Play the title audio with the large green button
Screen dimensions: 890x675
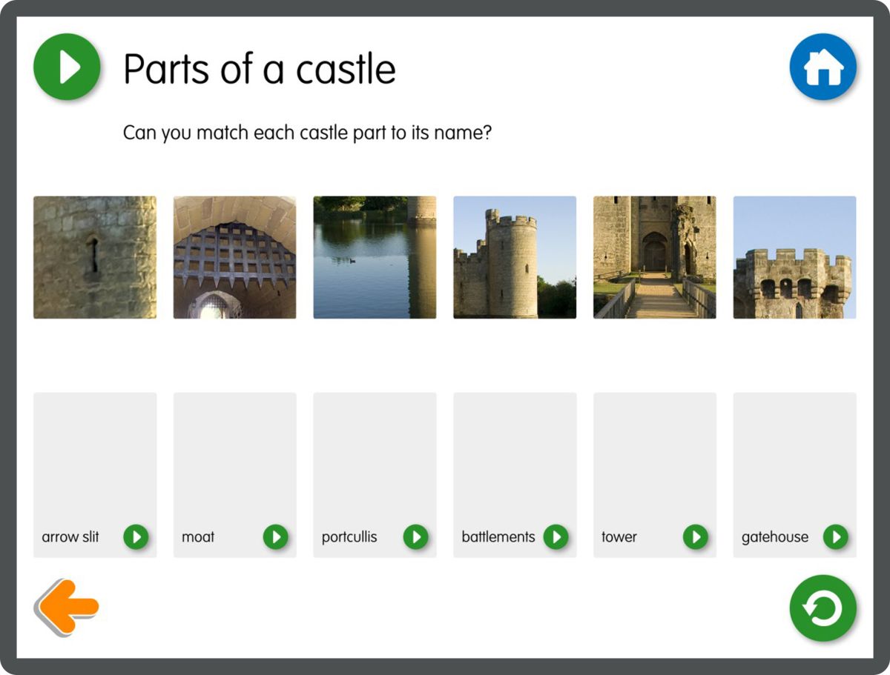click(67, 67)
